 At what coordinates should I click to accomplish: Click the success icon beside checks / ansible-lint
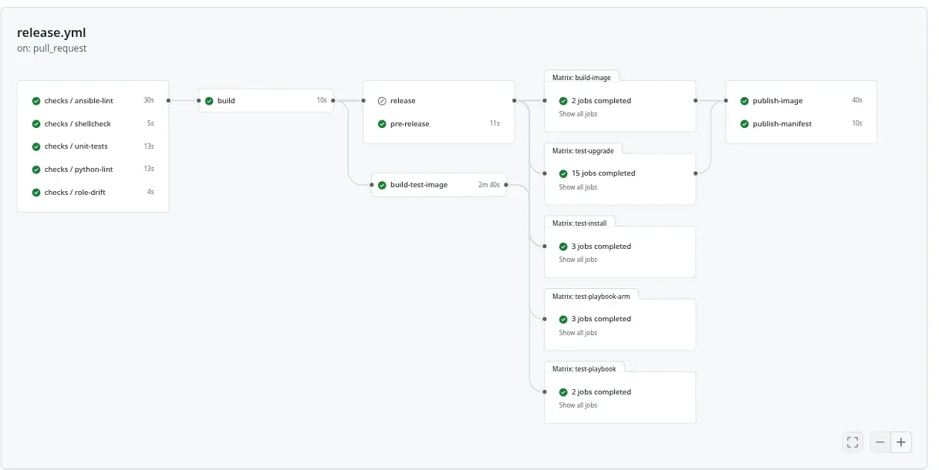(x=36, y=101)
